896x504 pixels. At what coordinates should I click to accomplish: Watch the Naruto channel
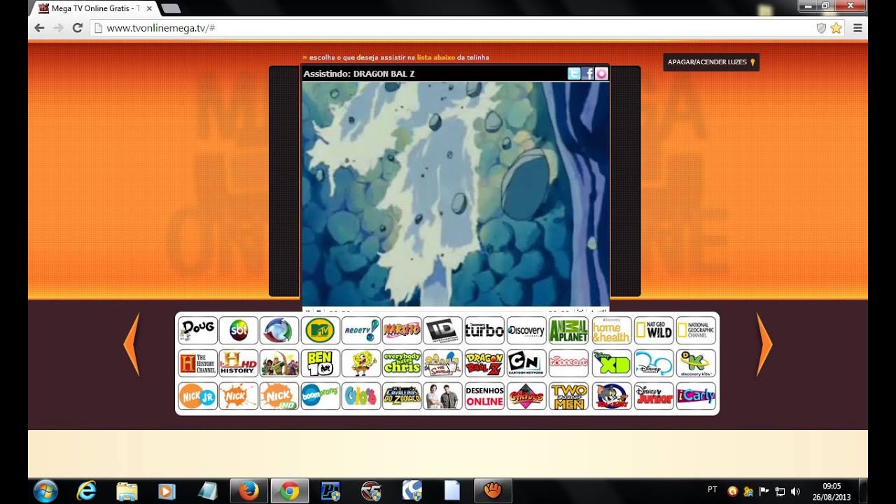(402, 330)
